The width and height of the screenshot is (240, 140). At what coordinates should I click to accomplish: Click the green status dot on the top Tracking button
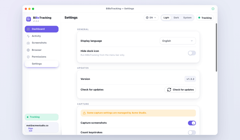[x=199, y=18]
